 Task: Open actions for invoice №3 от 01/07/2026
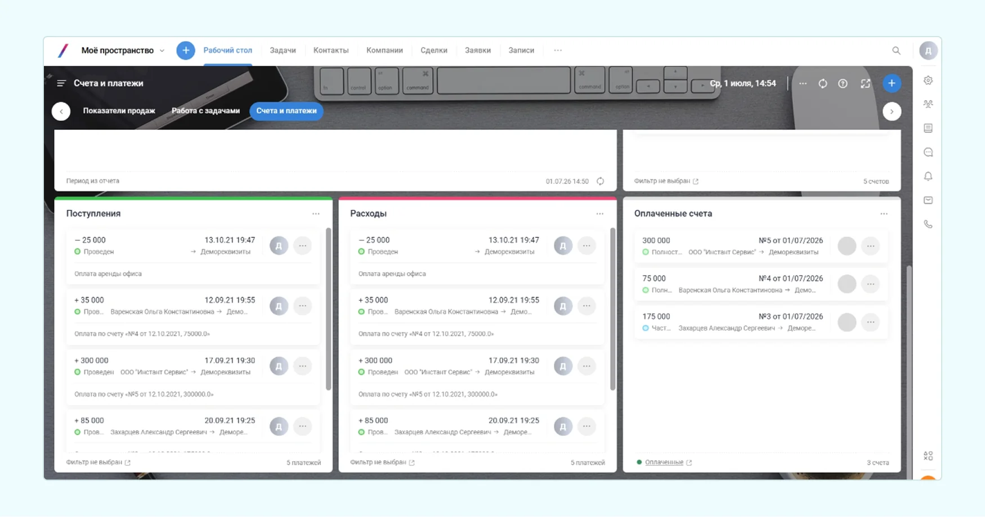(871, 322)
